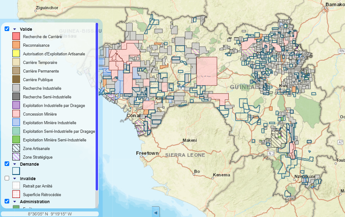This screenshot has height=217, width=345.
Task: Click the Concession Minière legend label
Action: 40,114
